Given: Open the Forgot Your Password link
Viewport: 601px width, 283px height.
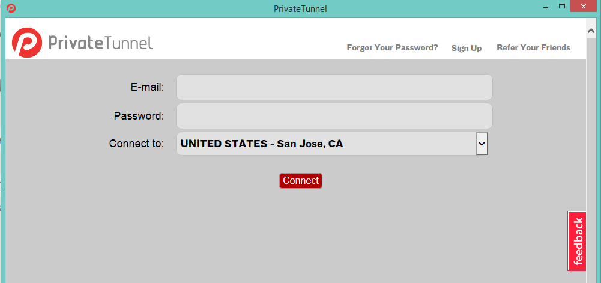Looking at the screenshot, I should click(x=392, y=48).
